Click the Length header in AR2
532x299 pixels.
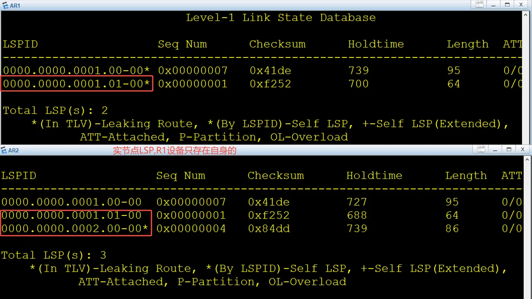[x=466, y=176]
